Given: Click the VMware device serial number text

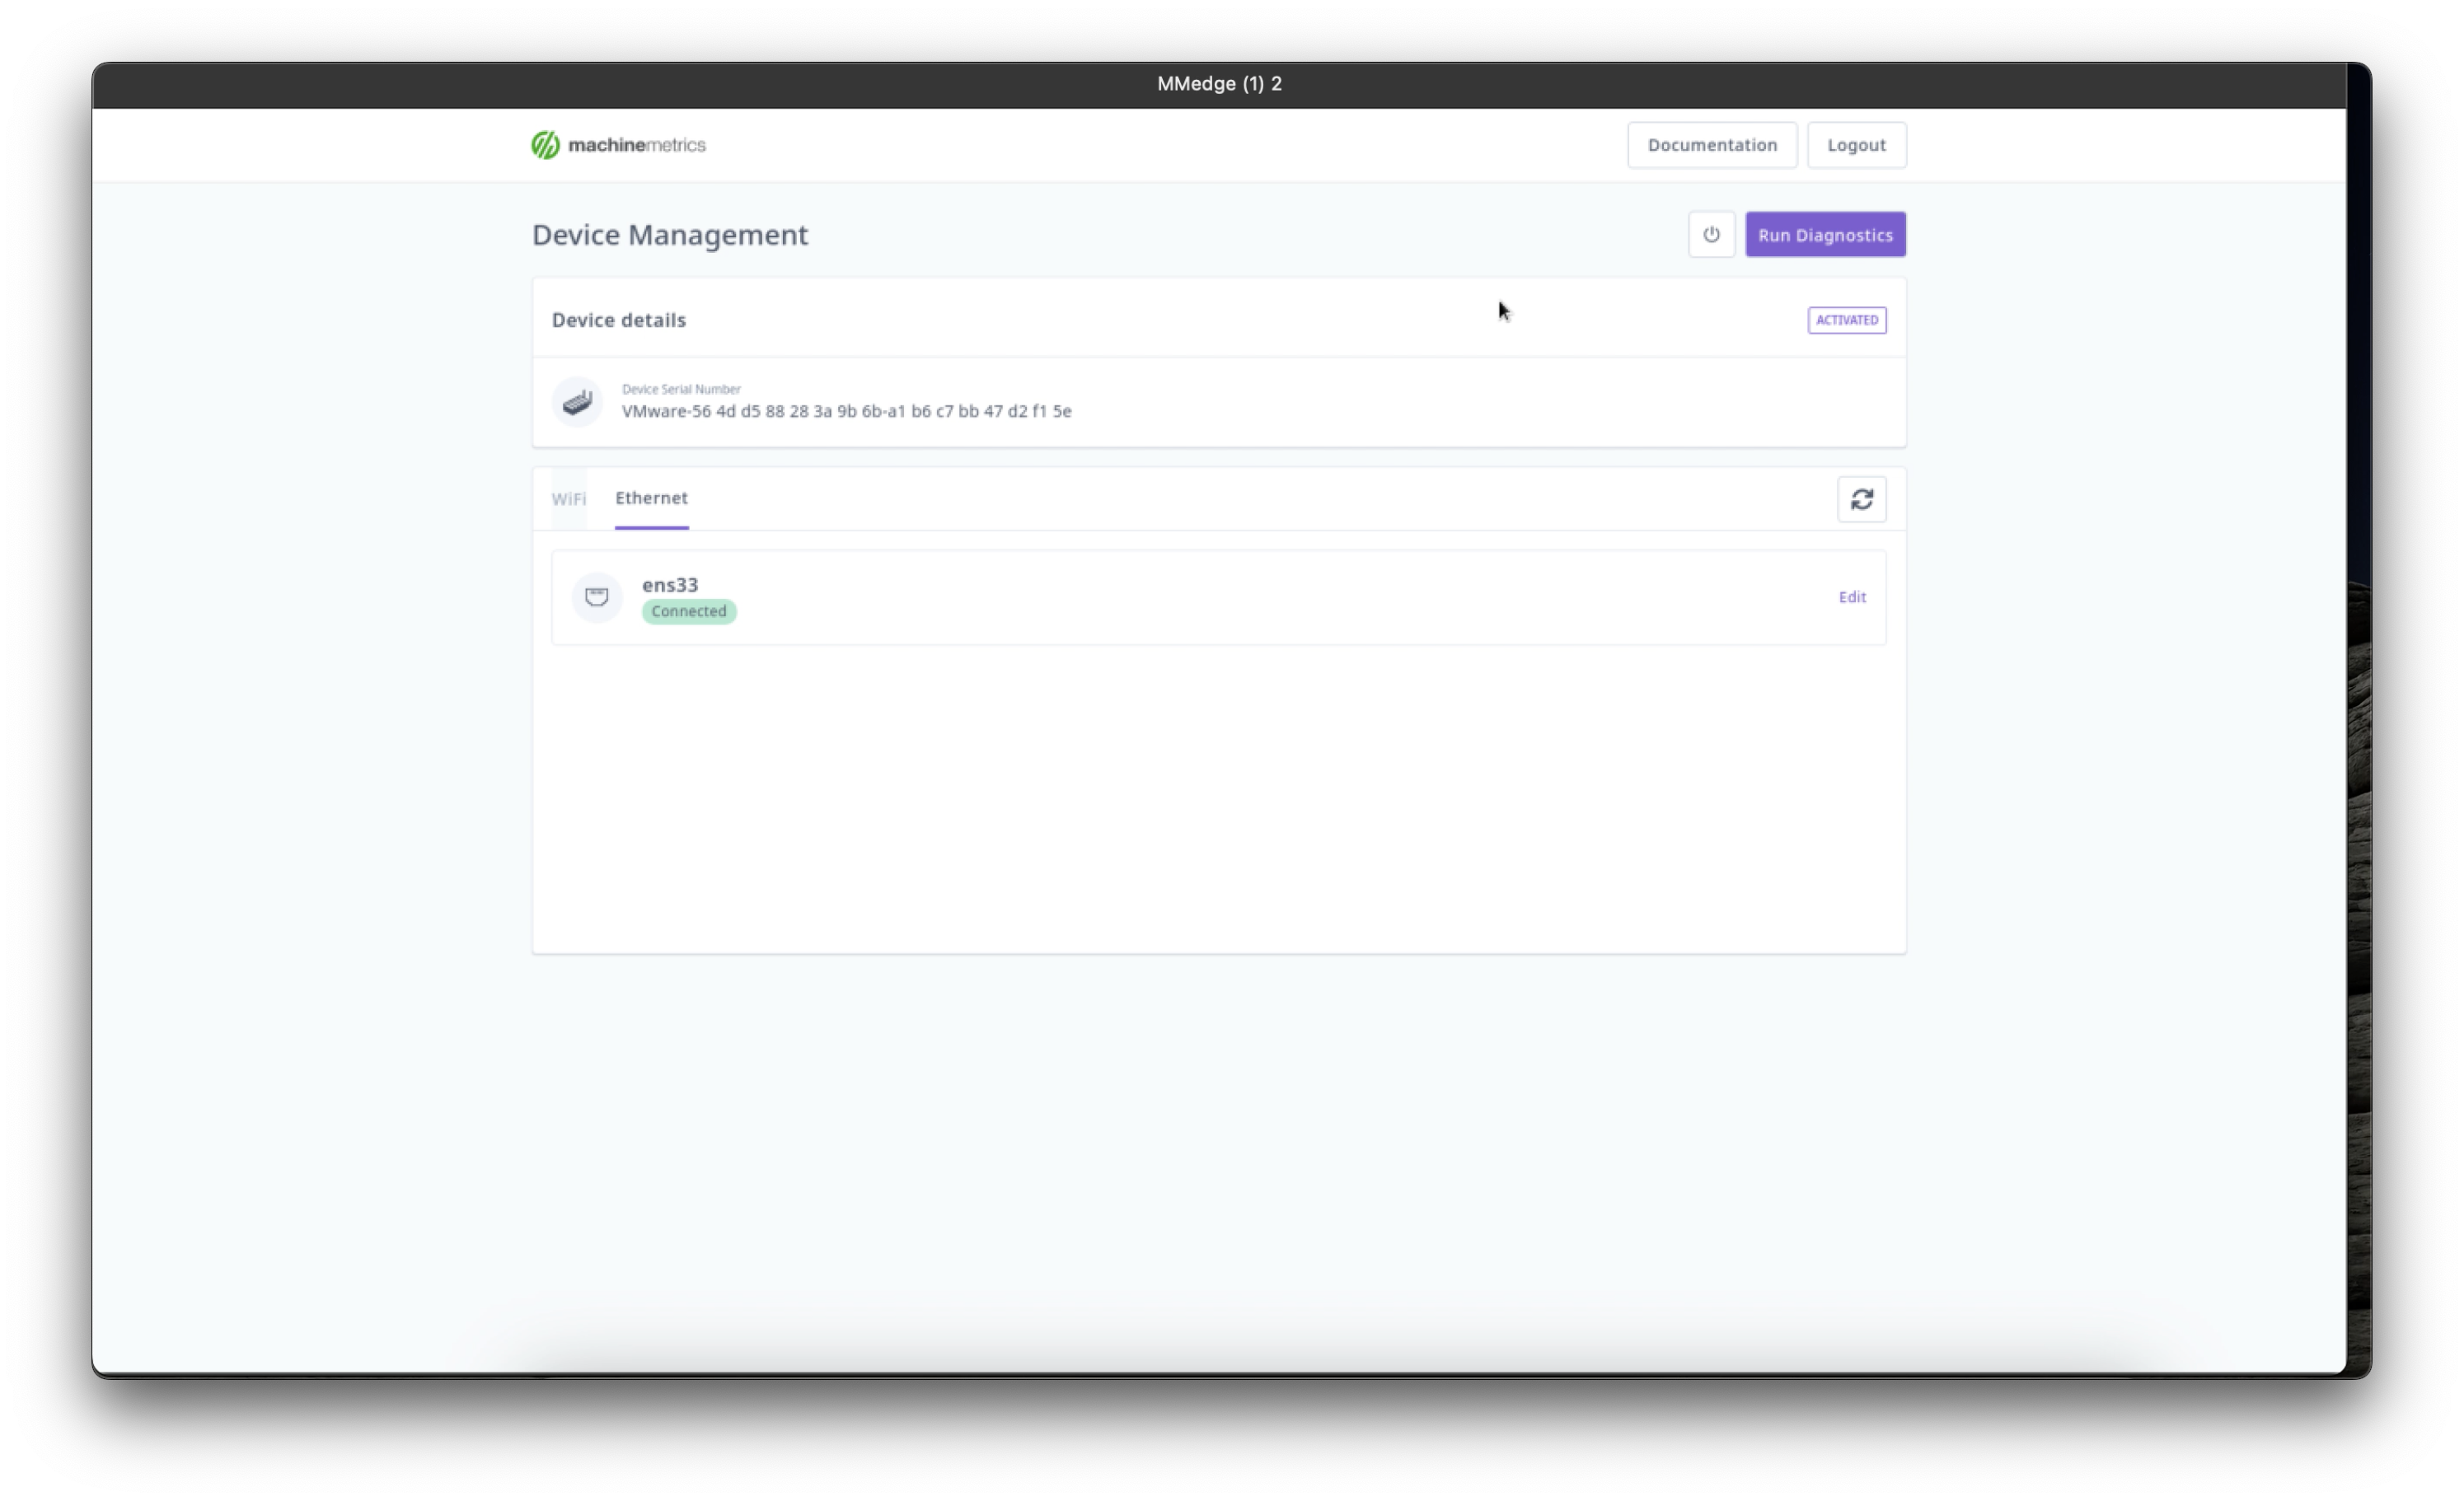Looking at the screenshot, I should pos(846,410).
